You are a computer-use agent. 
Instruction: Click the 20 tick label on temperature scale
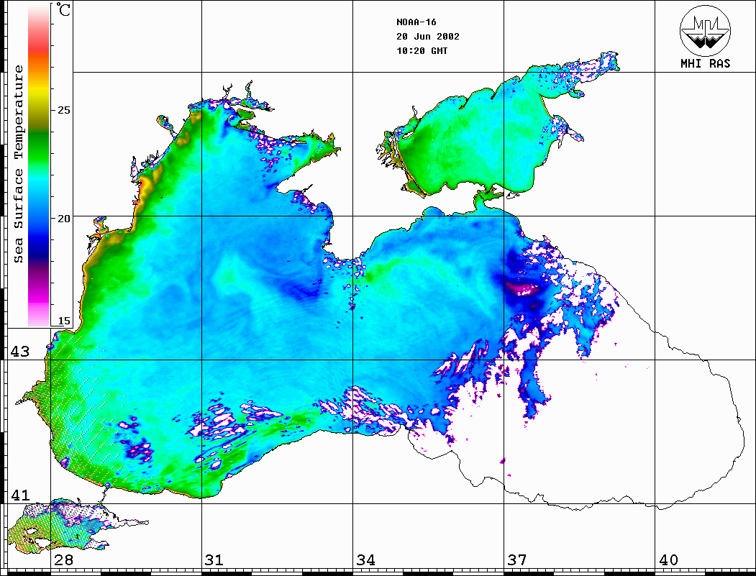[63, 219]
